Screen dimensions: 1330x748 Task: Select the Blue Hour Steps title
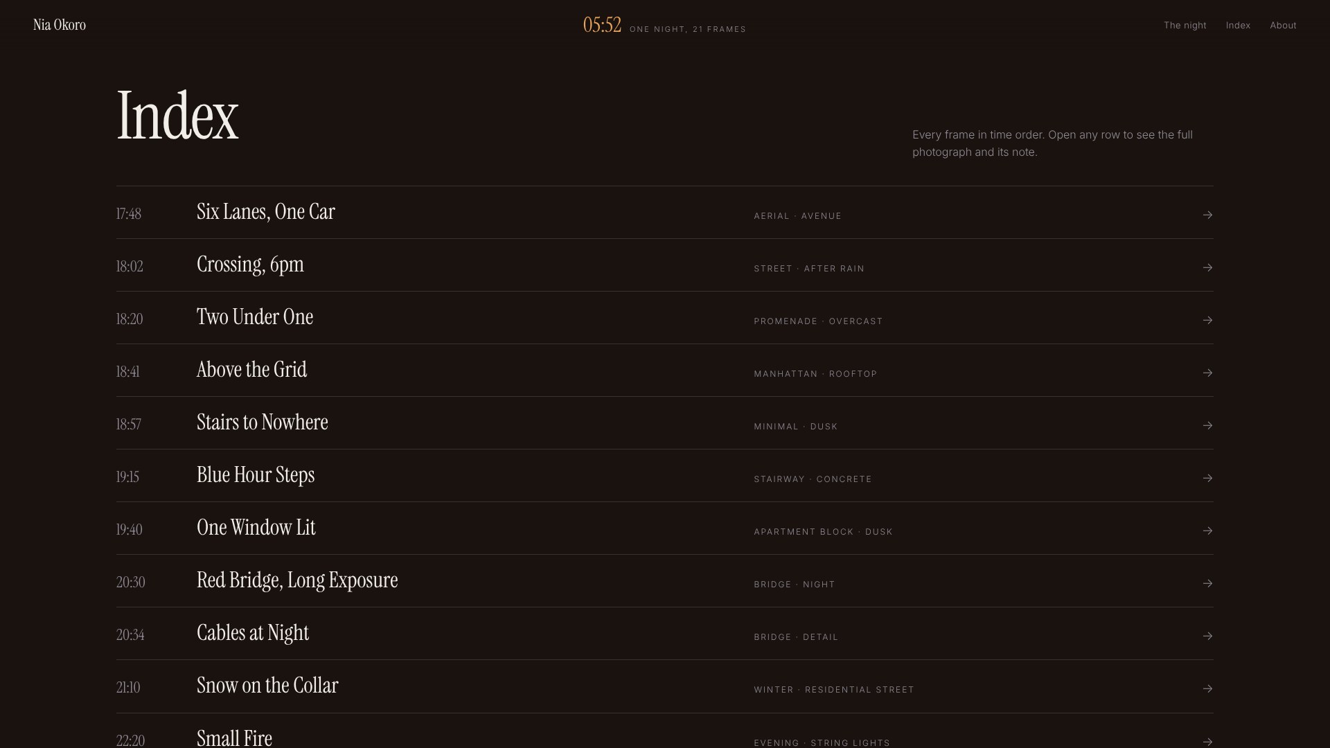256,475
